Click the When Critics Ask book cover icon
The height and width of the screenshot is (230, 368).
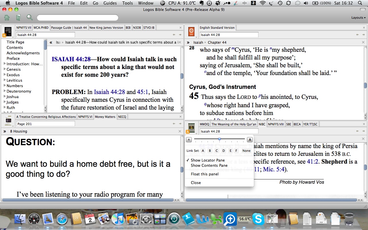(x=7, y=31)
